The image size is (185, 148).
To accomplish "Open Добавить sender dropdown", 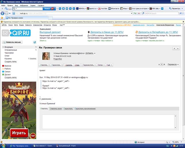I will pyautogui.click(x=95, y=53).
